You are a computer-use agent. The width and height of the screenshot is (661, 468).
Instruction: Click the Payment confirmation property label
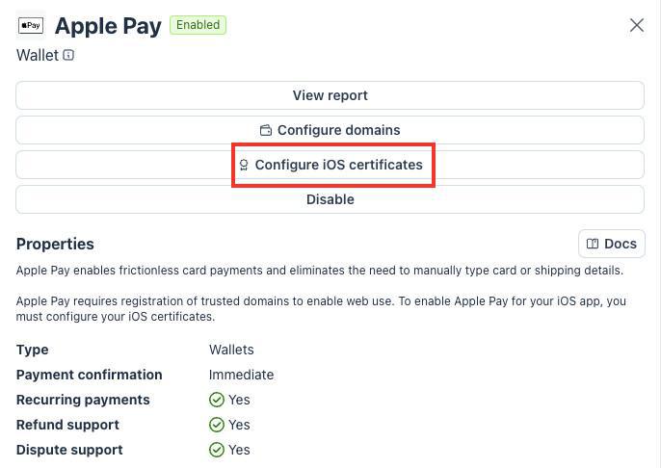tap(89, 375)
